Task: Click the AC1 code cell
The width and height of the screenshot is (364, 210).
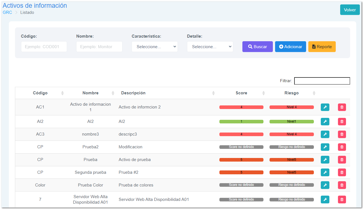Action: [40, 107]
